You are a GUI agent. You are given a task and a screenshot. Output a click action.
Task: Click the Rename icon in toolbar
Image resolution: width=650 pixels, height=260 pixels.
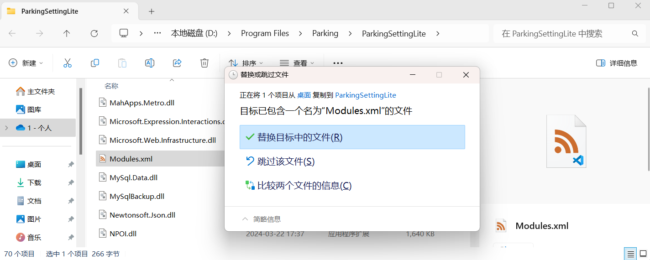point(150,63)
